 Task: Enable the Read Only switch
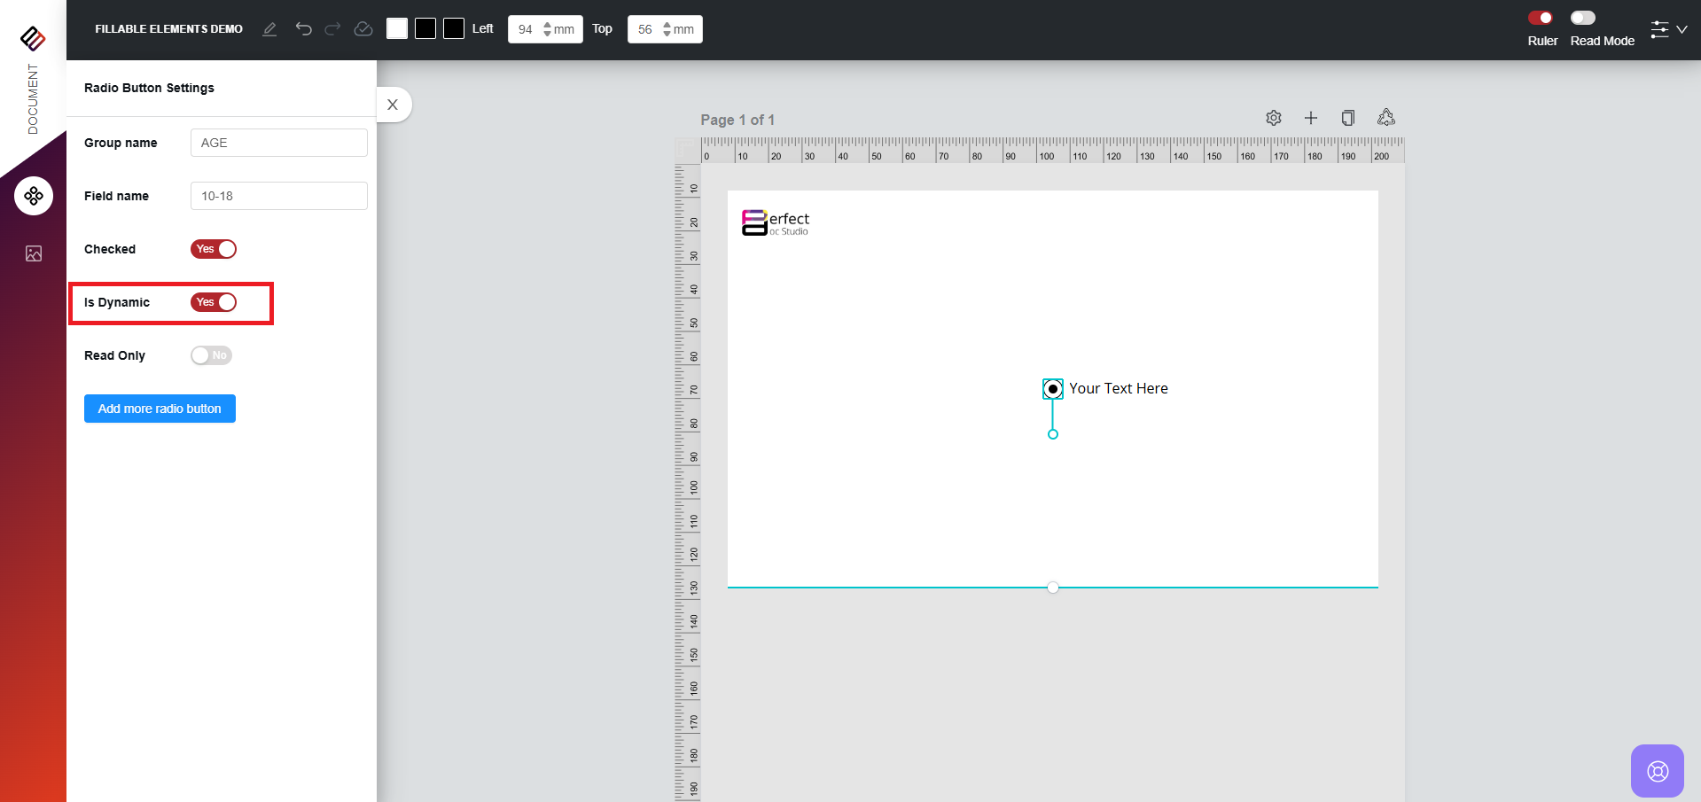211,355
